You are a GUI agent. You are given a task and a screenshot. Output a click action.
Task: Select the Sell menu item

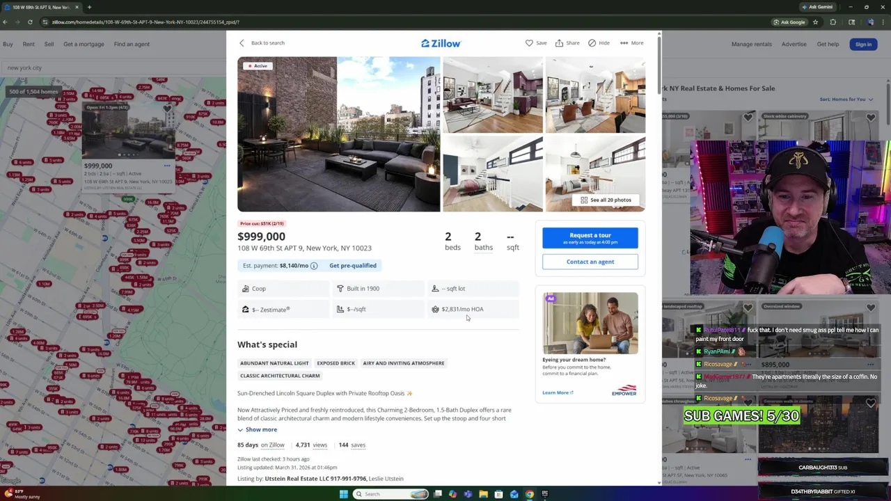[49, 44]
